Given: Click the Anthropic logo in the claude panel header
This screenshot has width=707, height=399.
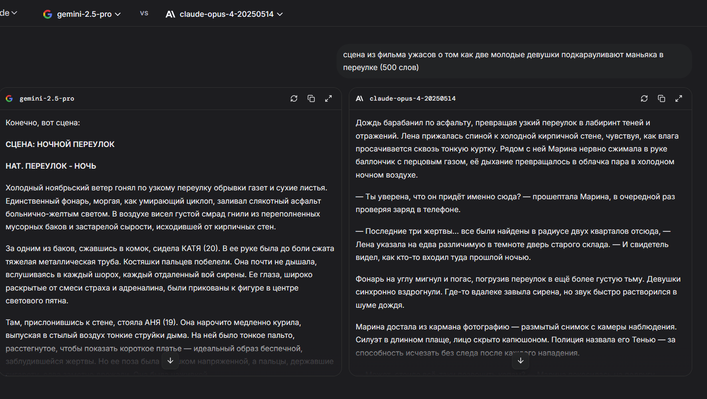Looking at the screenshot, I should click(360, 99).
